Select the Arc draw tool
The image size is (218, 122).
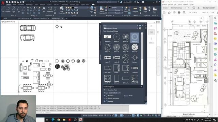coord(19,9)
